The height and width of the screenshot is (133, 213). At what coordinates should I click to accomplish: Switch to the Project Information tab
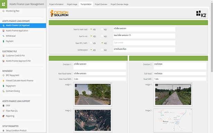coord(56,5)
